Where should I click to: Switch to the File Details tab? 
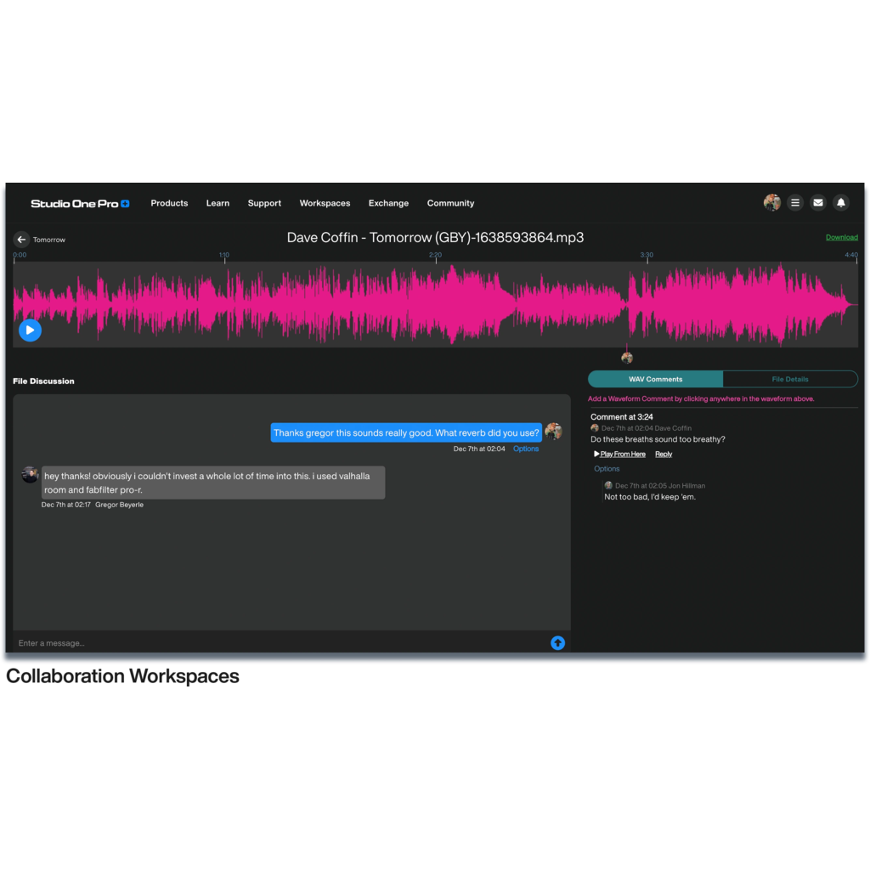pos(789,379)
